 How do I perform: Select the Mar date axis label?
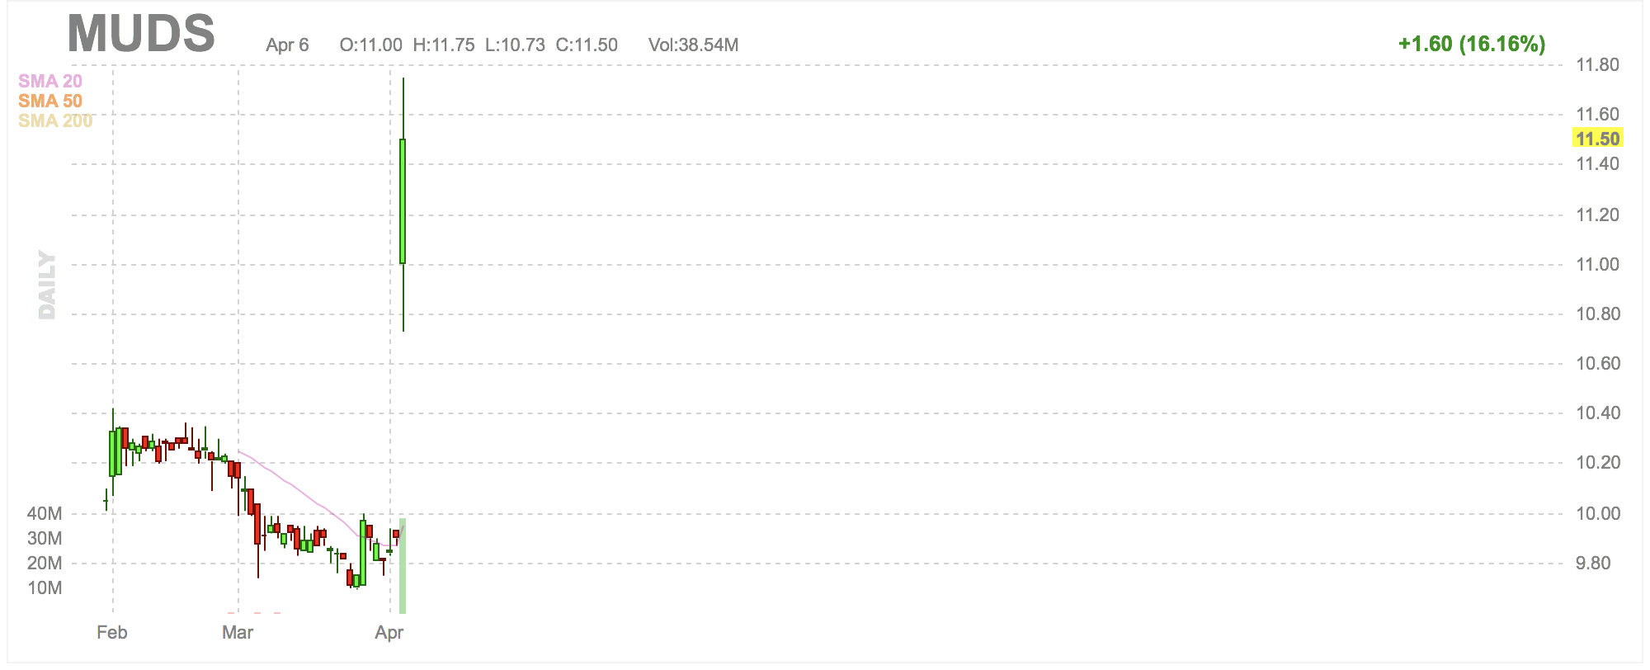(x=238, y=633)
